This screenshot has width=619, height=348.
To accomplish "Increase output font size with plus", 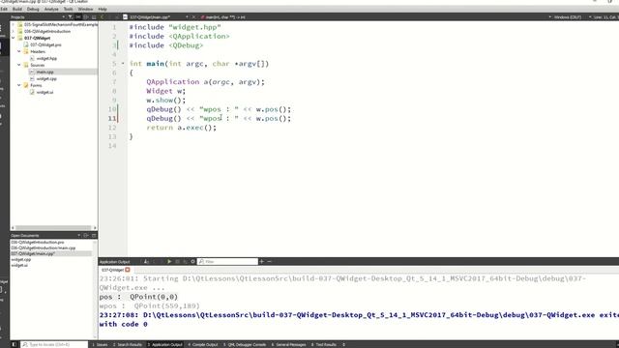I will tap(261, 262).
